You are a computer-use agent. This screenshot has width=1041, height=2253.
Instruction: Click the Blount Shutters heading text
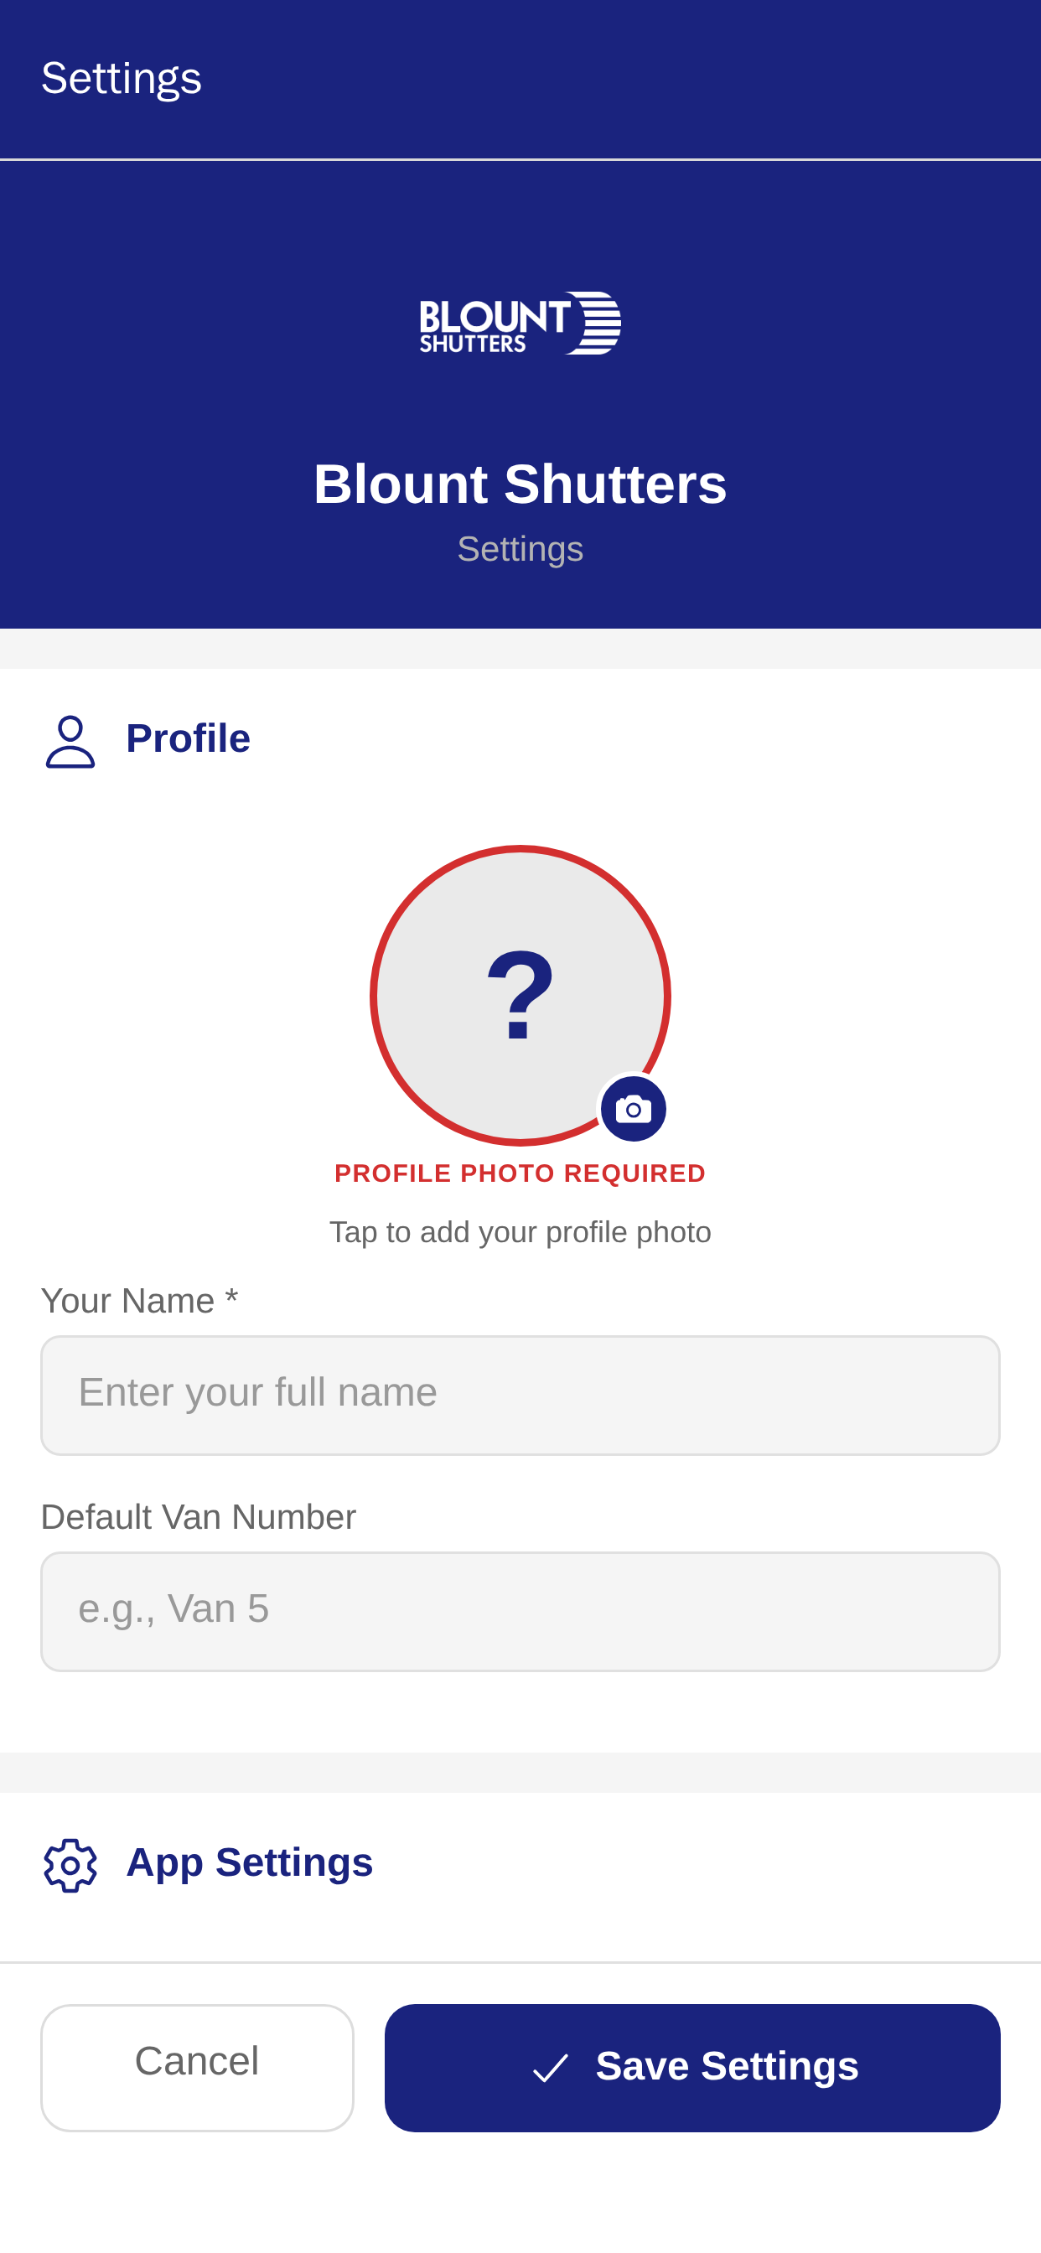[x=520, y=484]
